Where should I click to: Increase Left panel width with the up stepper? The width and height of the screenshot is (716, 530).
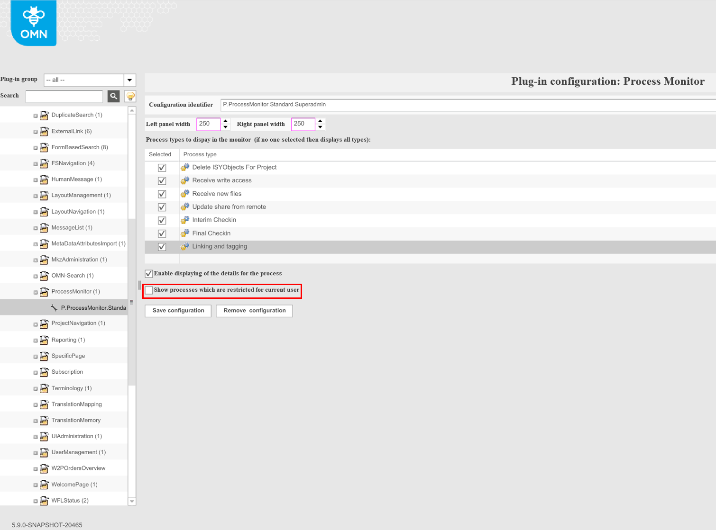[225, 121]
